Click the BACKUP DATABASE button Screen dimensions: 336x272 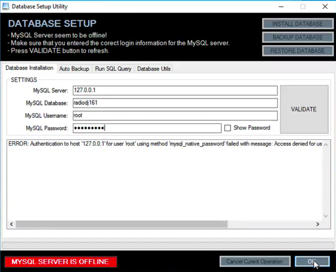[298, 37]
